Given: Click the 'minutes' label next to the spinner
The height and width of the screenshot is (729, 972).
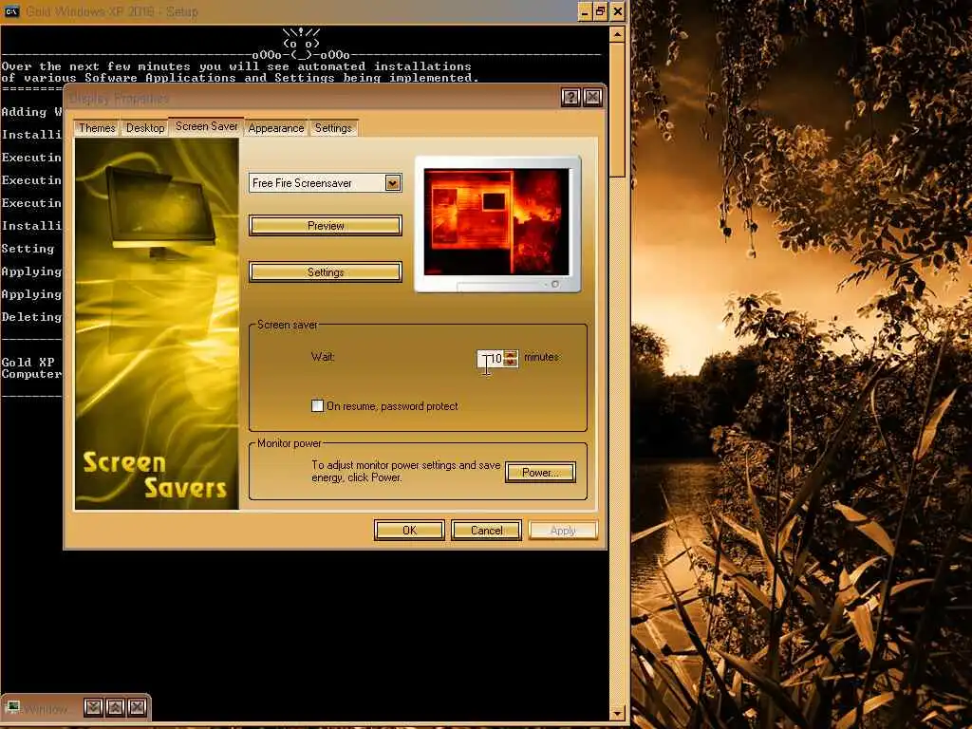Looking at the screenshot, I should tap(541, 357).
